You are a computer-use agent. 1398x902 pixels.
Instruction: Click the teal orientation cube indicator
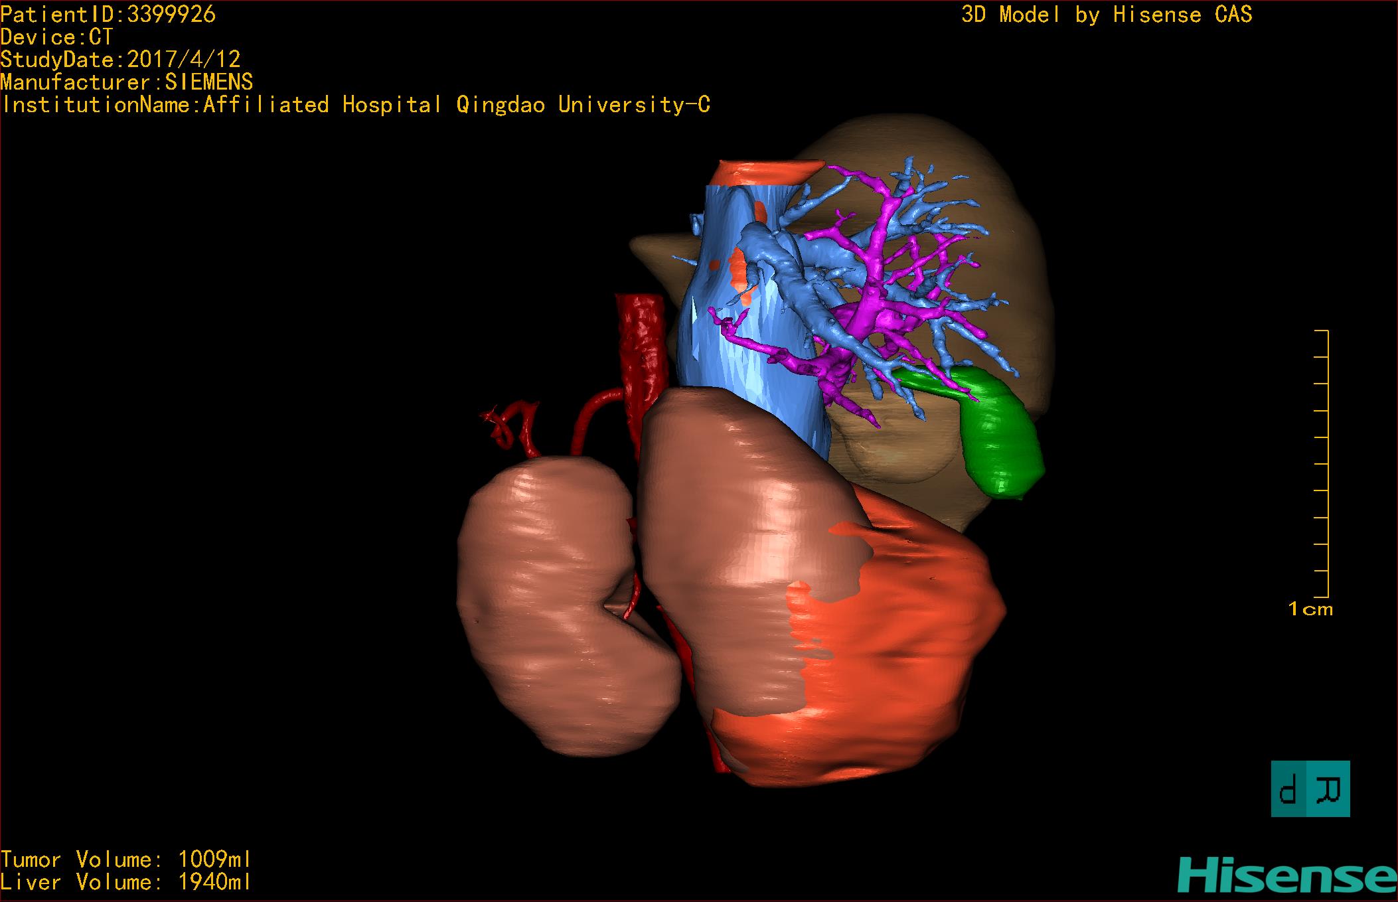(x=1310, y=789)
